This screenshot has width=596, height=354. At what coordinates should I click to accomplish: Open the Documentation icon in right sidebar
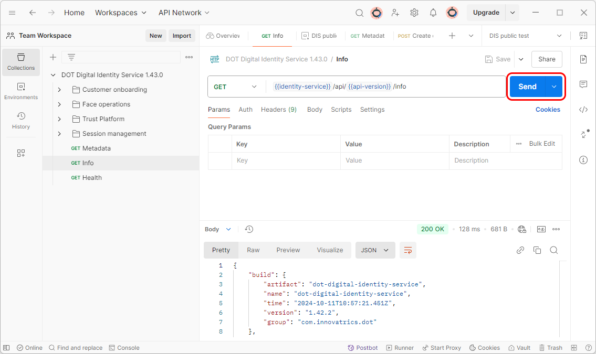(x=583, y=59)
